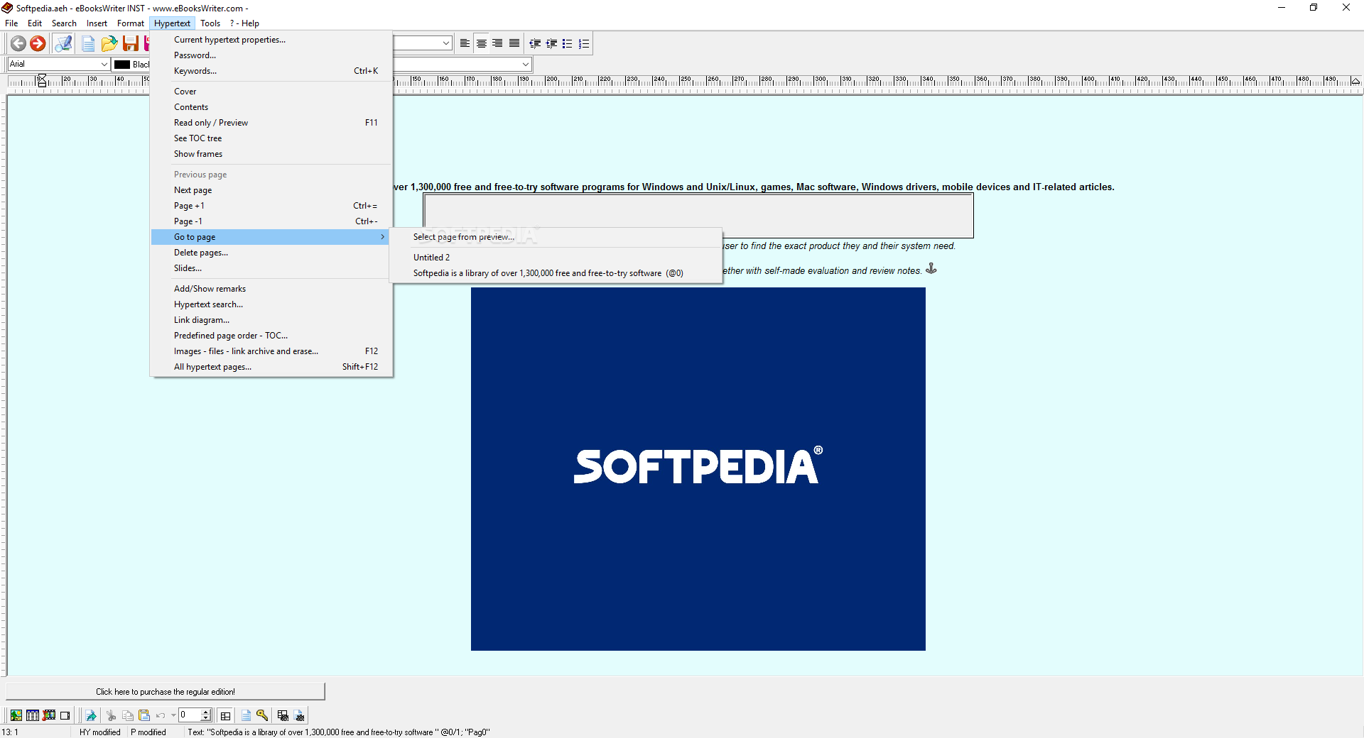1364x738 pixels.
Task: Decrease indent of paragraph
Action: 535,44
